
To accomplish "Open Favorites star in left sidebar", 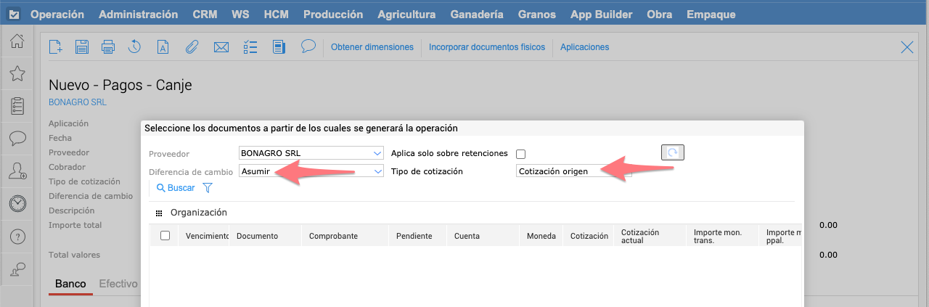I will pos(17,73).
